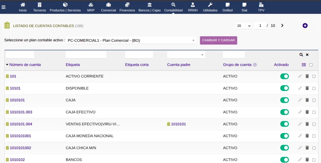This screenshot has height=163, width=321.
Task: Open the Contabilidad menu
Action: coord(173,7)
